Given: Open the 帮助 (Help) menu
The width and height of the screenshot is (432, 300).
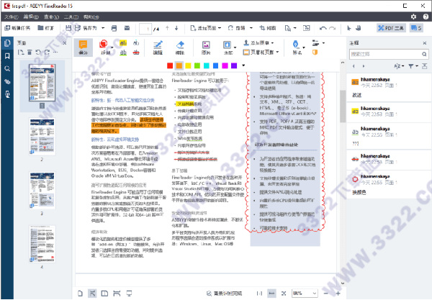Looking at the screenshot, I should (91, 17).
